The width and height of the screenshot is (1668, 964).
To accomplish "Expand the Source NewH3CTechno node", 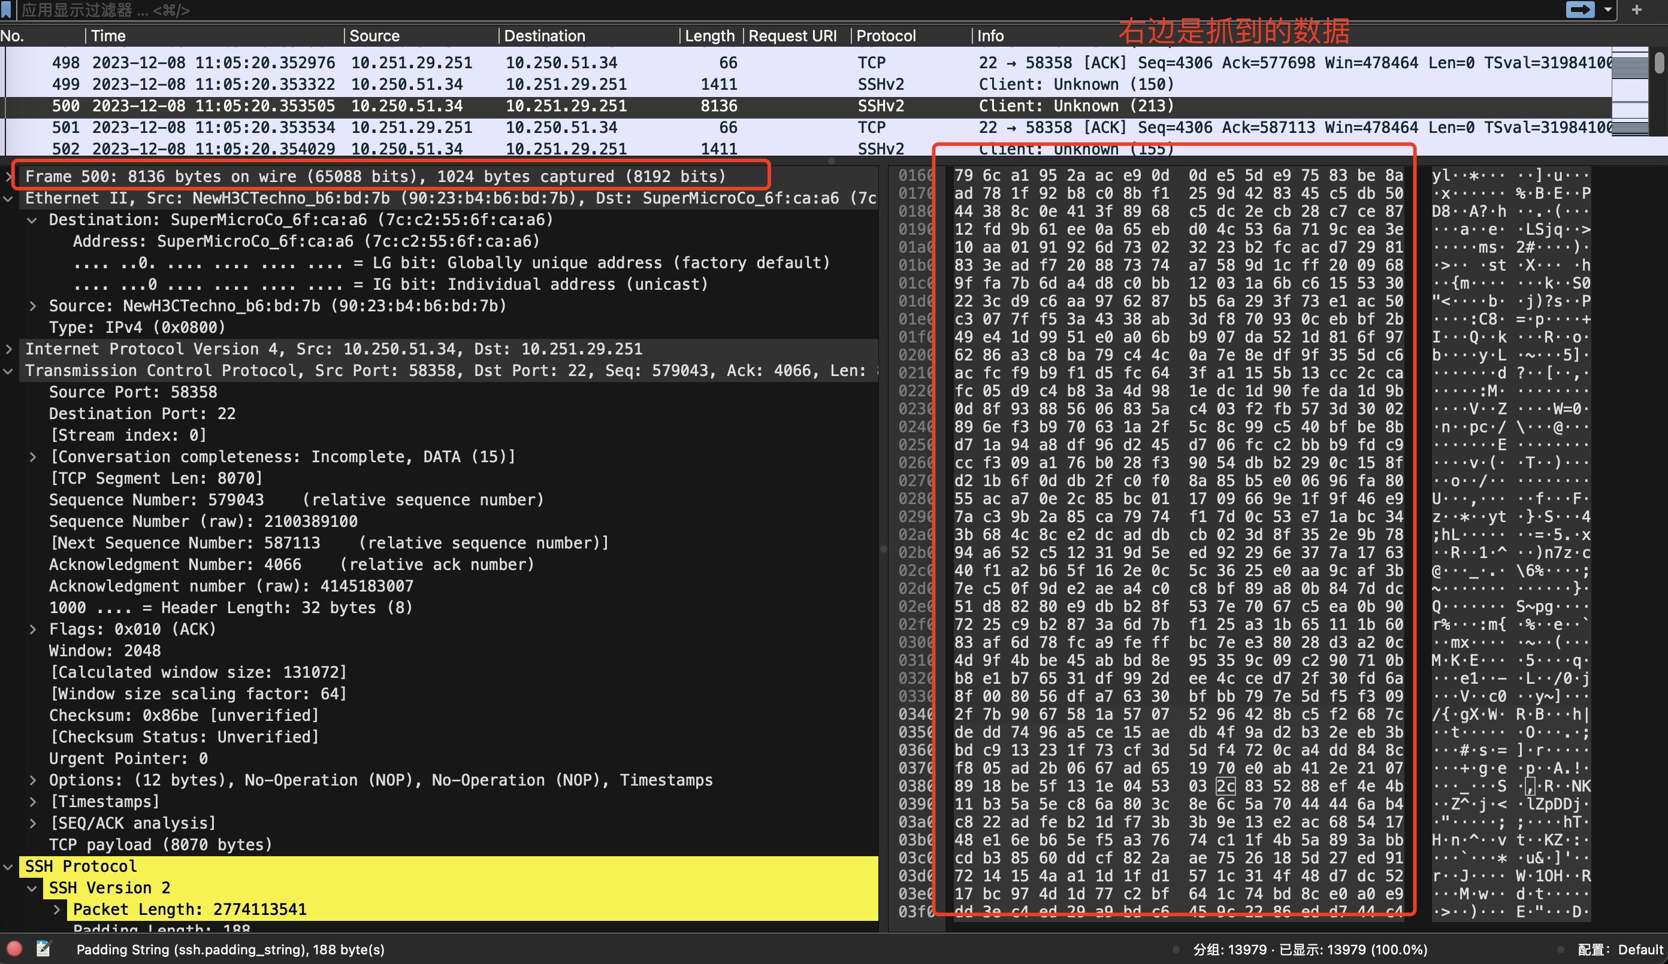I will (32, 306).
